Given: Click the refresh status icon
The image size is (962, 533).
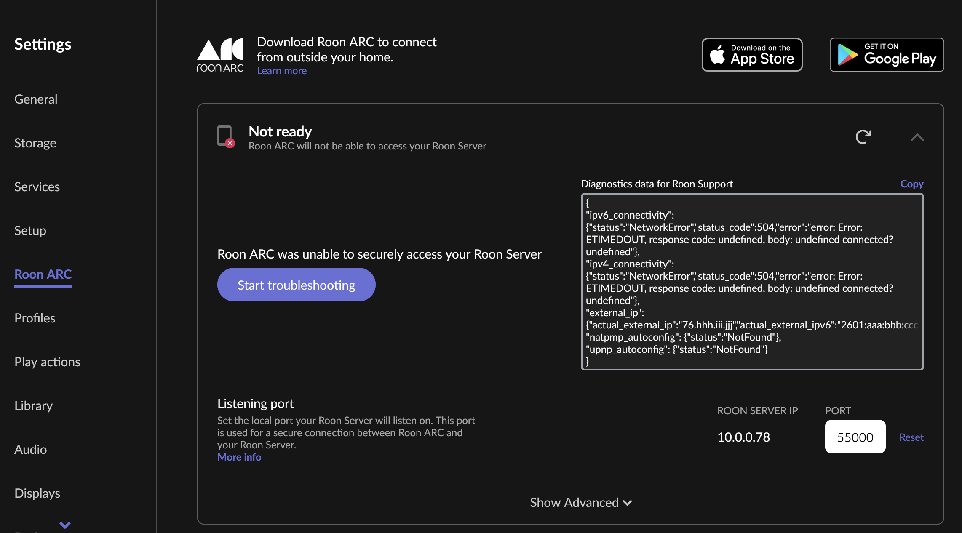Looking at the screenshot, I should click(863, 137).
